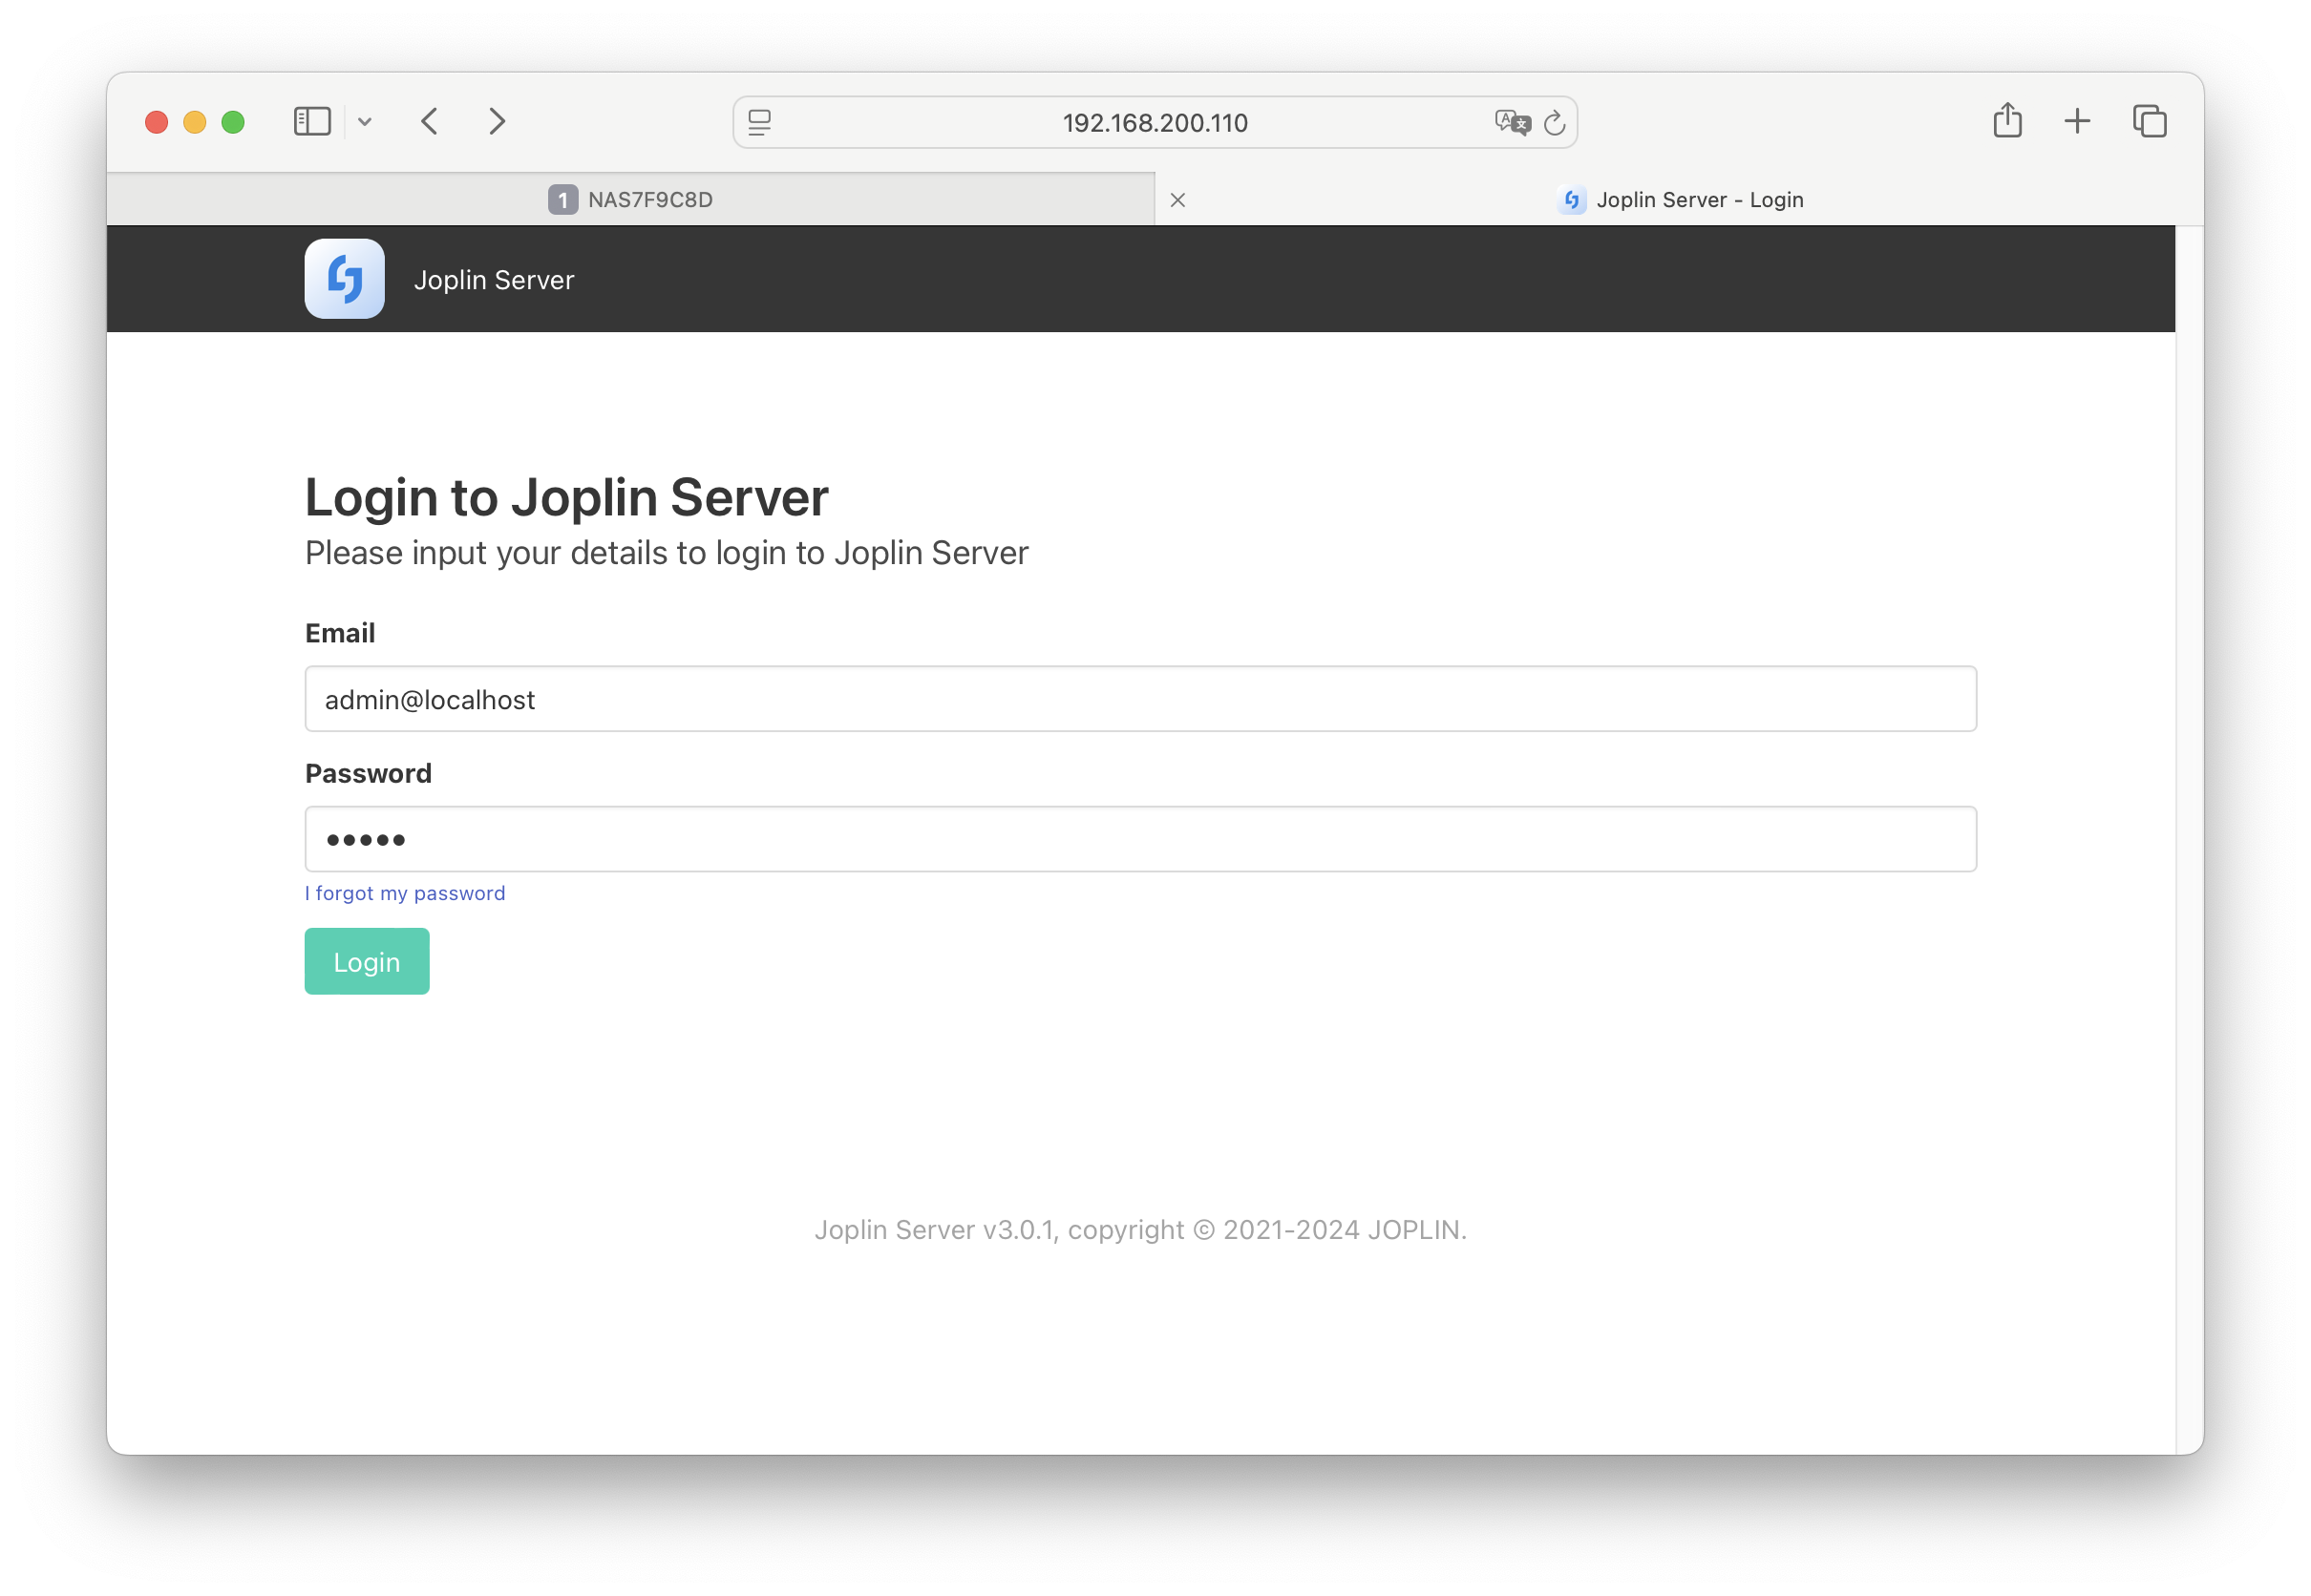Open the Share icon in toolbar
2311x1596 pixels.
tap(2008, 121)
